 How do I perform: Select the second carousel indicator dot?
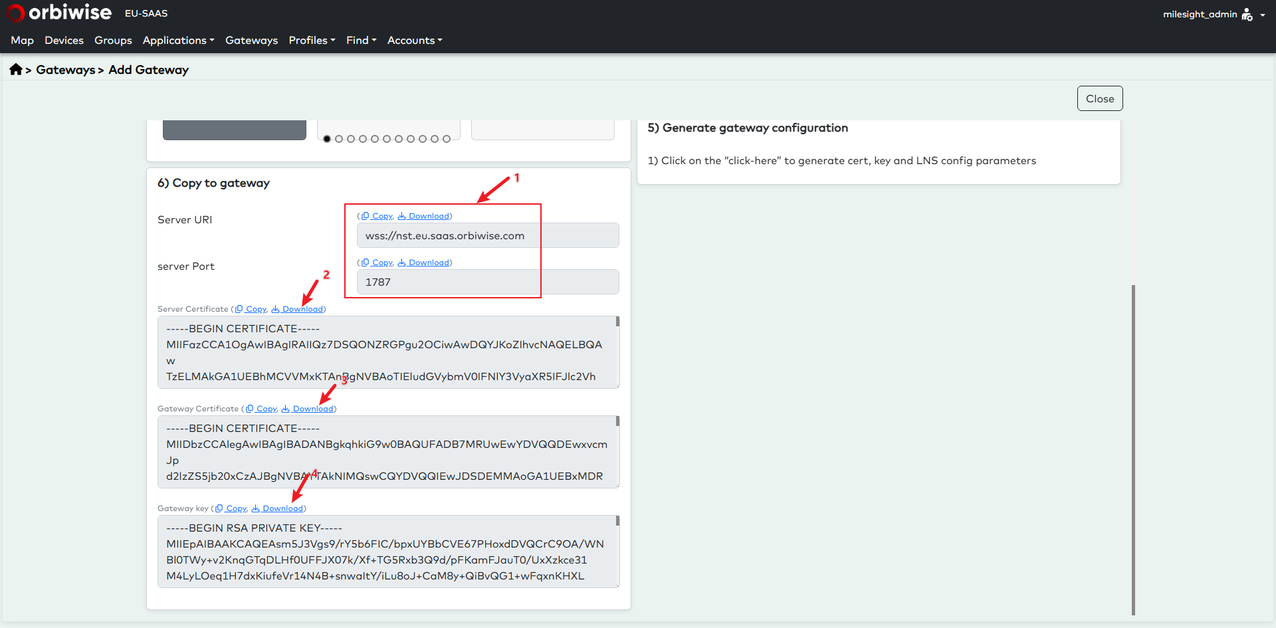[x=339, y=139]
